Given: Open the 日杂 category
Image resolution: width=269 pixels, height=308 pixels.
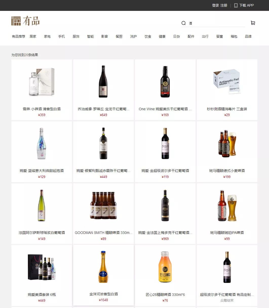Looking at the screenshot, I should (x=177, y=36).
